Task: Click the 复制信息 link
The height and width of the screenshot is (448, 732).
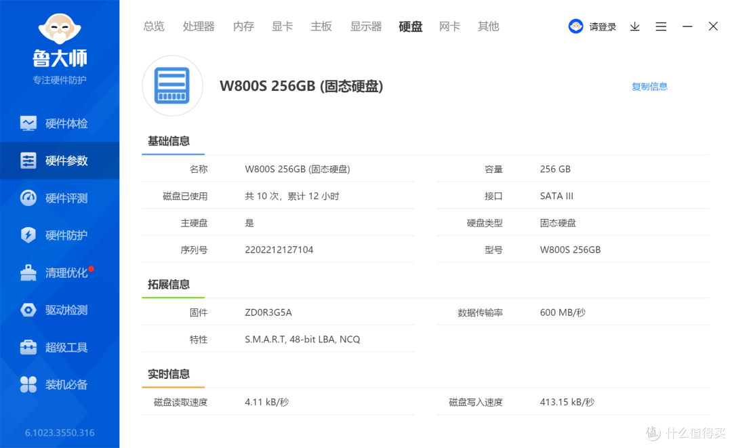Action: pos(649,86)
